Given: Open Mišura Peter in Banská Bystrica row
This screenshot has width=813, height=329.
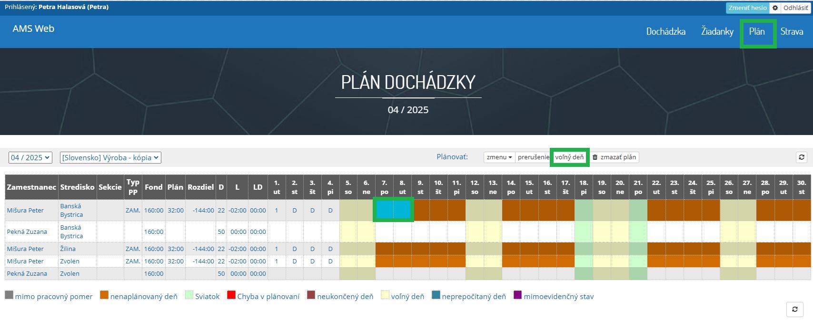Looking at the screenshot, I should pyautogui.click(x=25, y=210).
